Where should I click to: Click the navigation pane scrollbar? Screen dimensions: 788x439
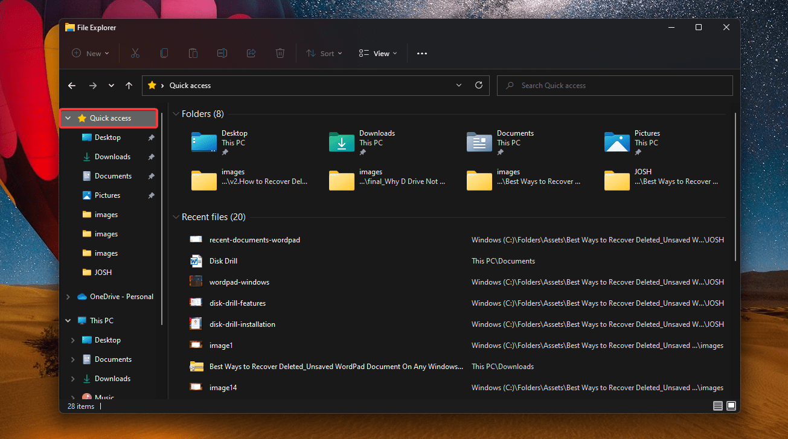pyautogui.click(x=162, y=219)
